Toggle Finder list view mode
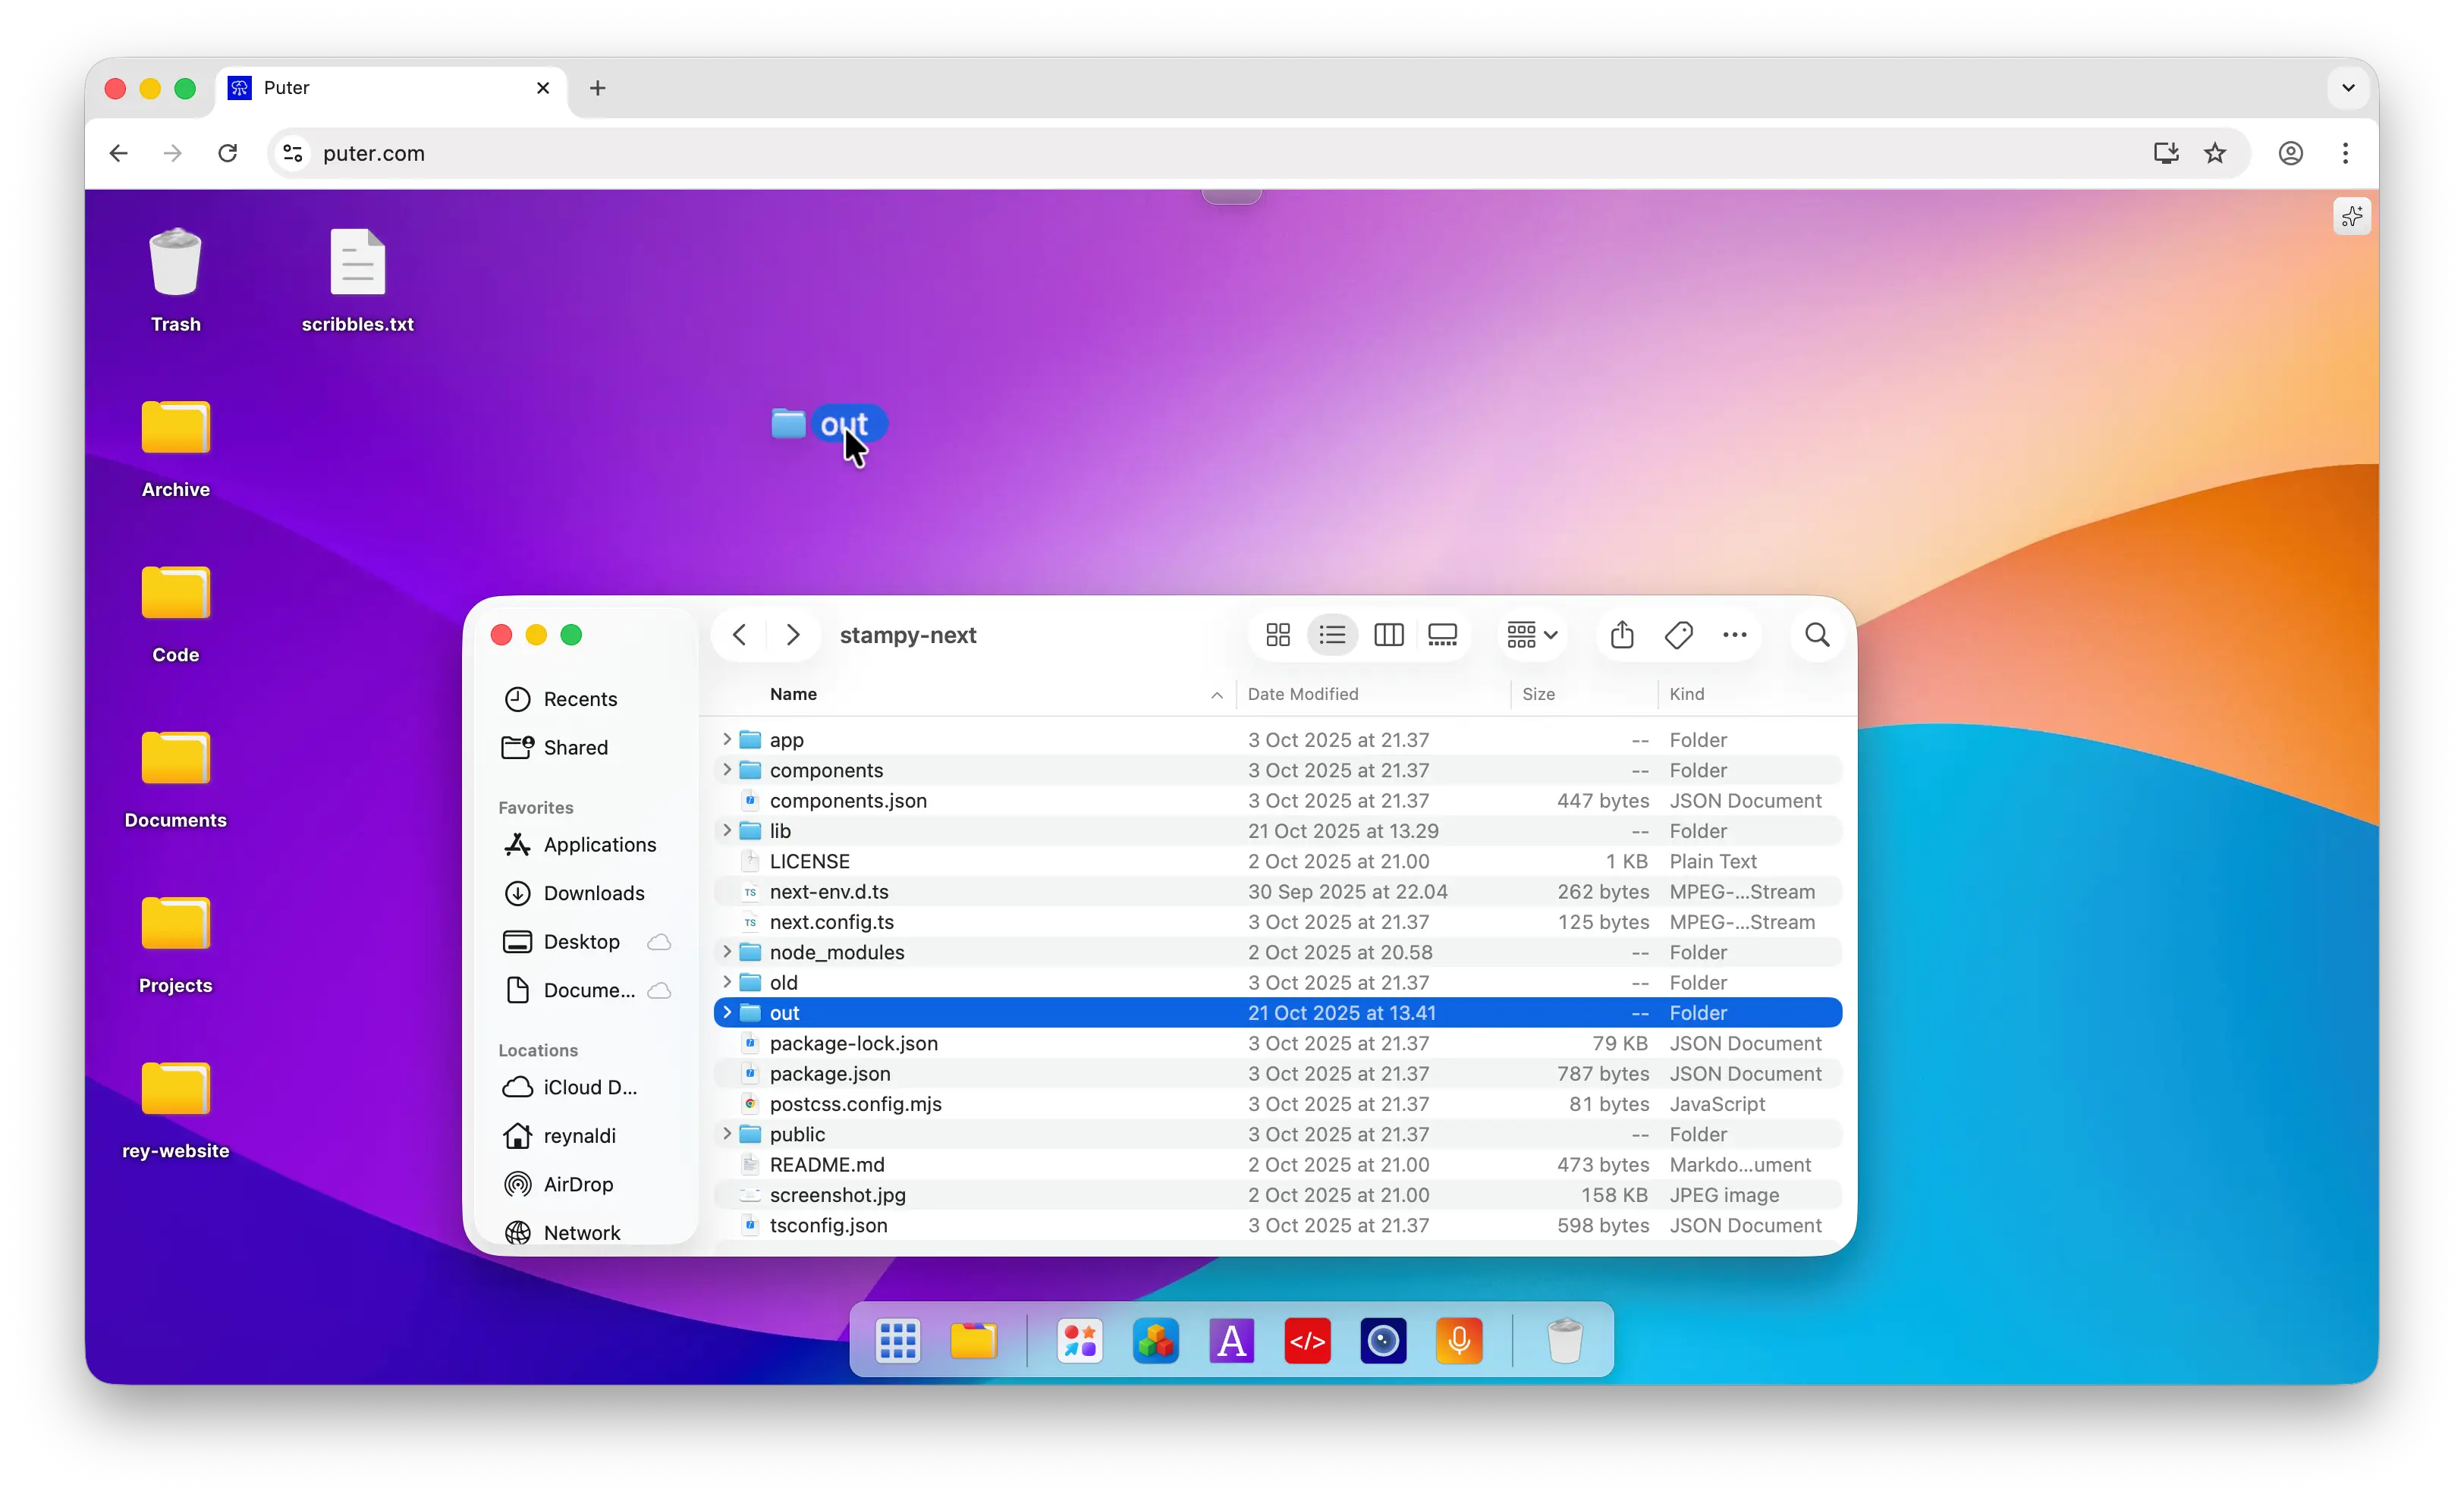2464x1497 pixels. [1332, 636]
